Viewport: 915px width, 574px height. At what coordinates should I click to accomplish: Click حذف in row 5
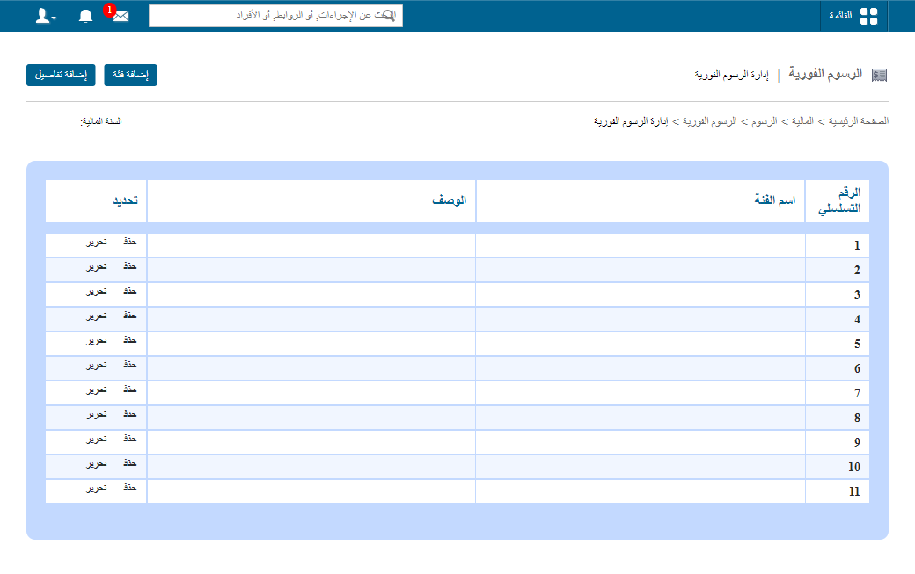(x=129, y=340)
